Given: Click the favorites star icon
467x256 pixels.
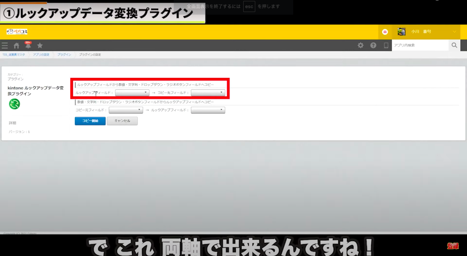Looking at the screenshot, I should (x=40, y=45).
